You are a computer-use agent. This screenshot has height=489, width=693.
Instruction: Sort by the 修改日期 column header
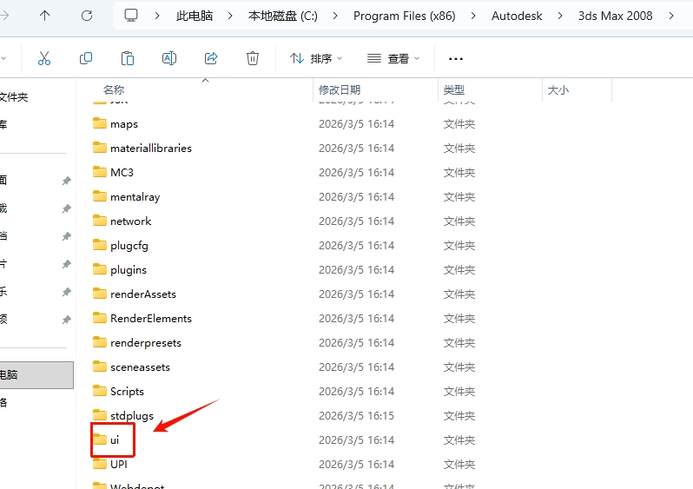pyautogui.click(x=340, y=89)
